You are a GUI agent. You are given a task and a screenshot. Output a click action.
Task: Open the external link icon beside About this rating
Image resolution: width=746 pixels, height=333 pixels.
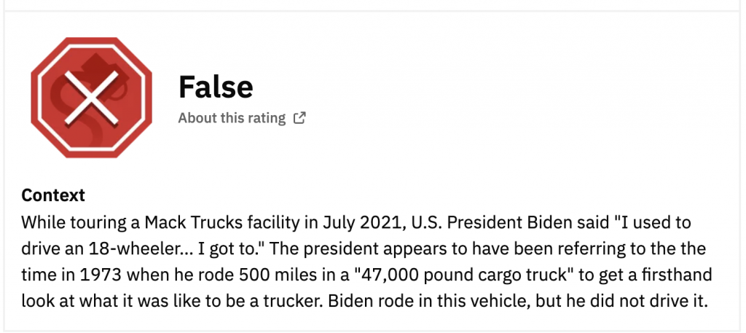pos(299,118)
